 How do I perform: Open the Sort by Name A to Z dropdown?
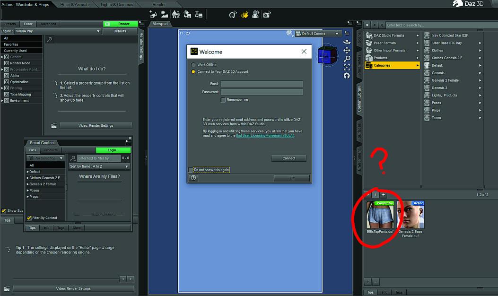pyautogui.click(x=99, y=166)
